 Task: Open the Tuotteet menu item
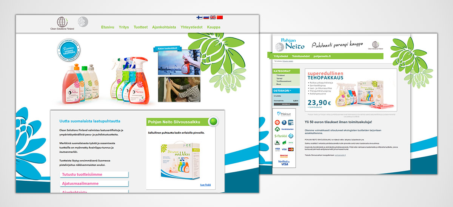pyautogui.click(x=140, y=27)
